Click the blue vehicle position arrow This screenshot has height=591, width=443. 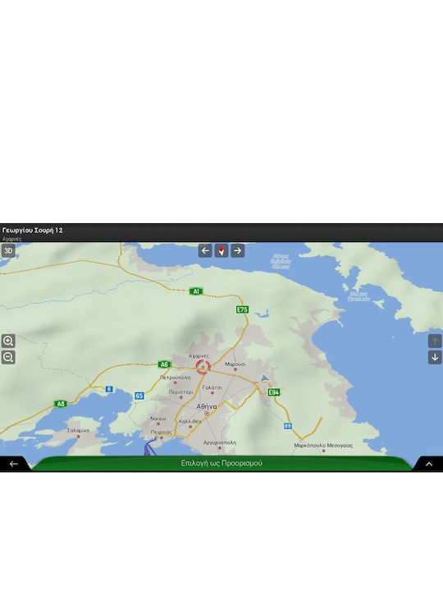264,378
